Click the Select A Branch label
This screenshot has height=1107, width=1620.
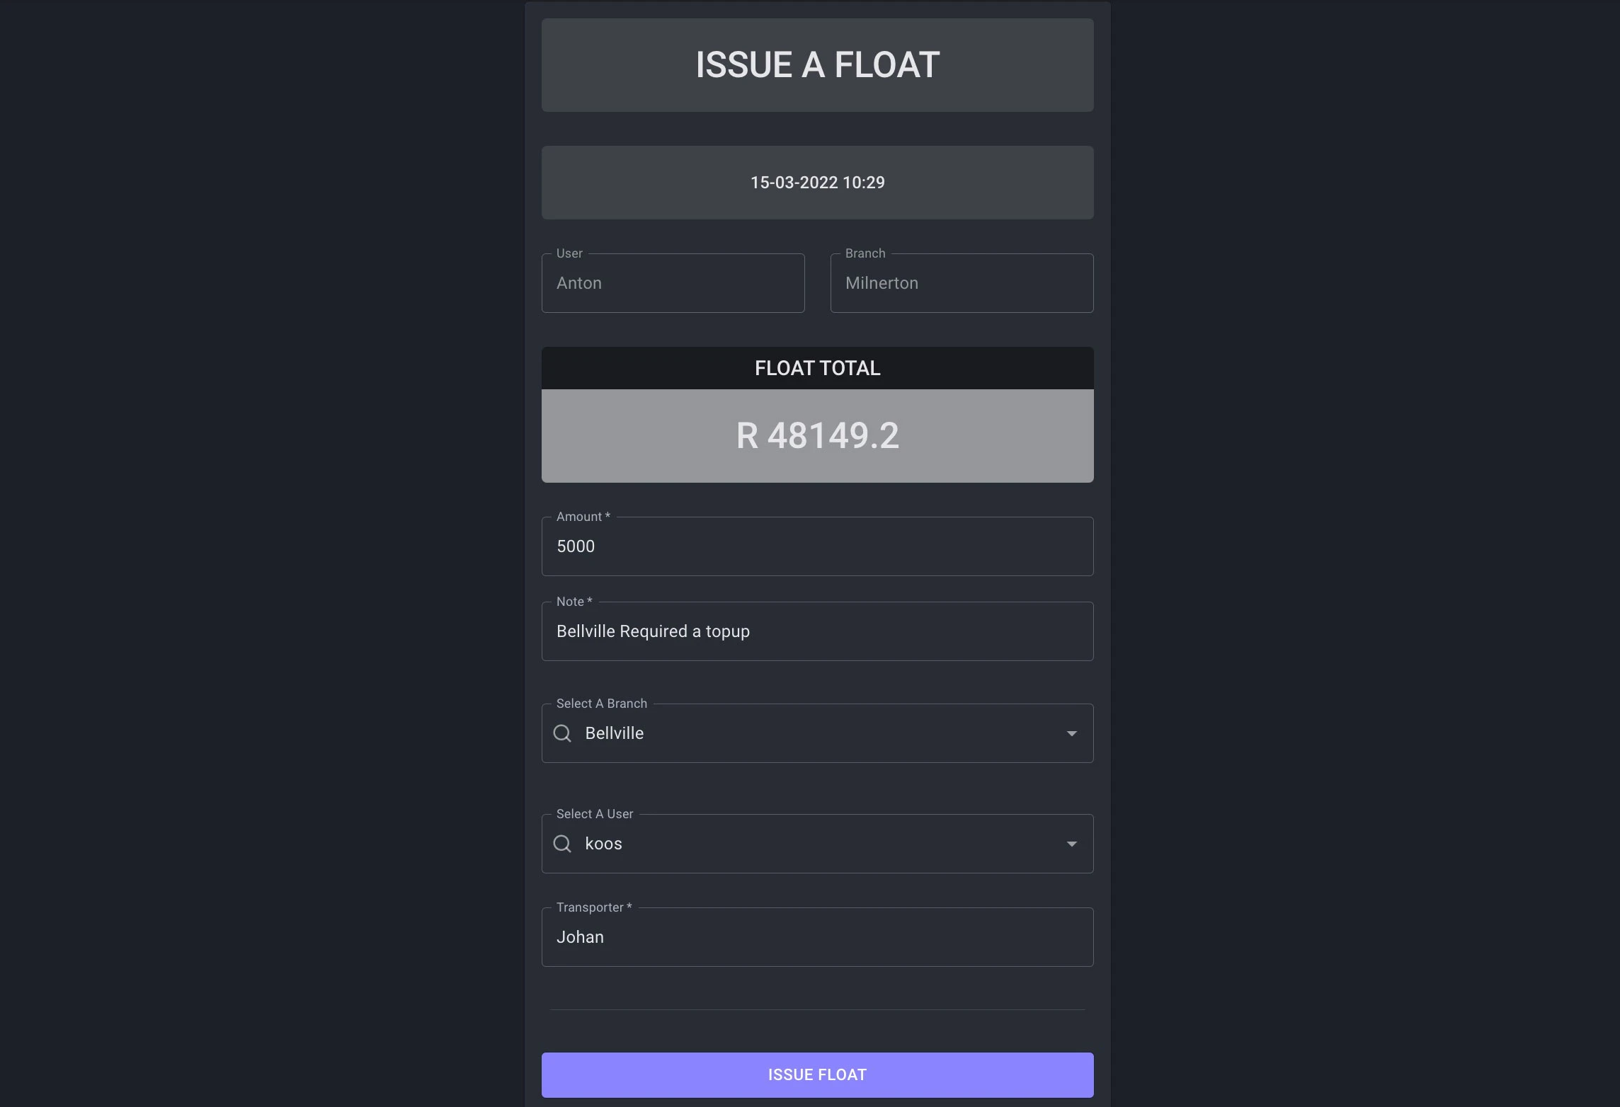coord(602,704)
